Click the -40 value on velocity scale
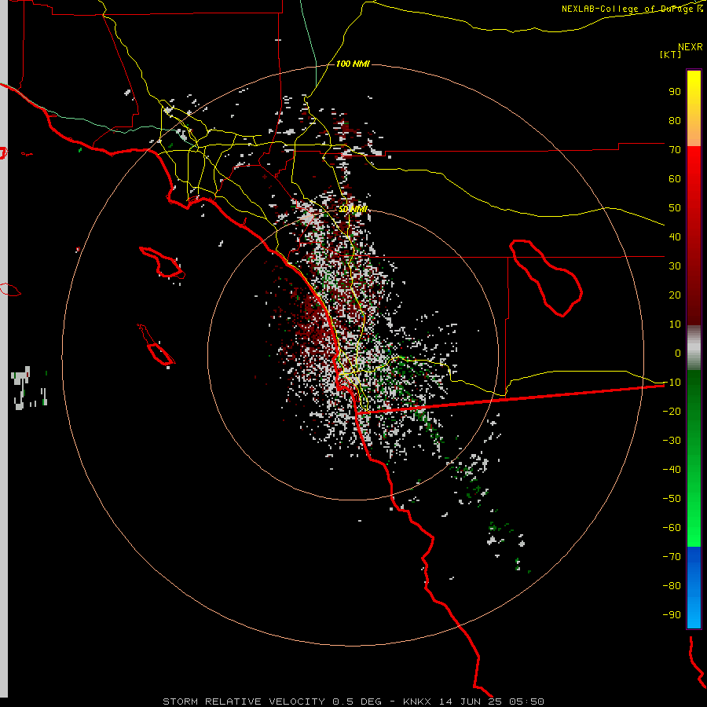707x707 pixels. point(672,470)
